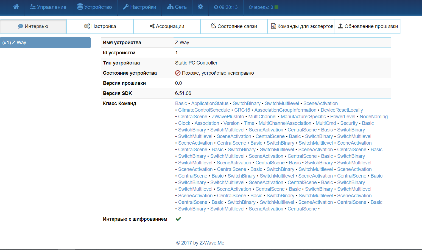The image size is (422, 250).
Task: Open the Устройство menu
Action: (x=95, y=7)
